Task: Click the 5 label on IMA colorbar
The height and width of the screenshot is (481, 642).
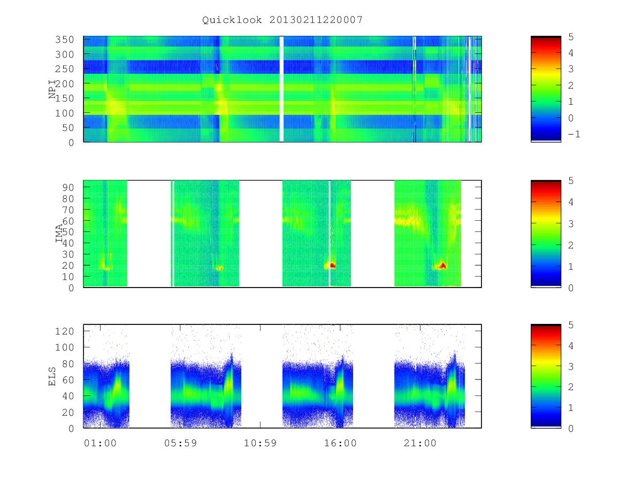Action: tap(570, 181)
